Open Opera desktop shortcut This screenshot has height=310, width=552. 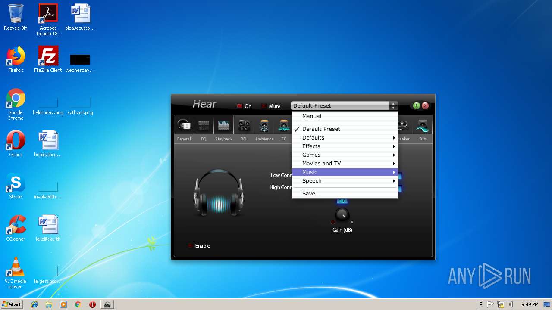point(16,144)
